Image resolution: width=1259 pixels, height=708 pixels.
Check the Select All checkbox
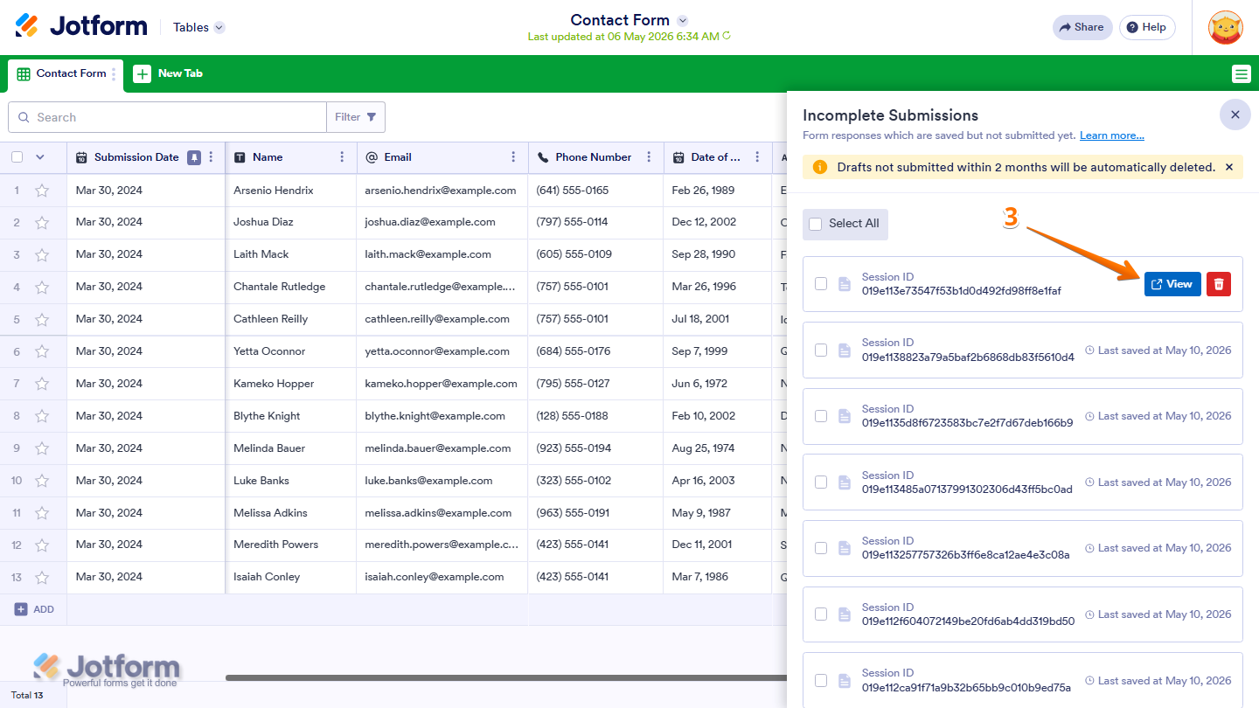(x=816, y=224)
